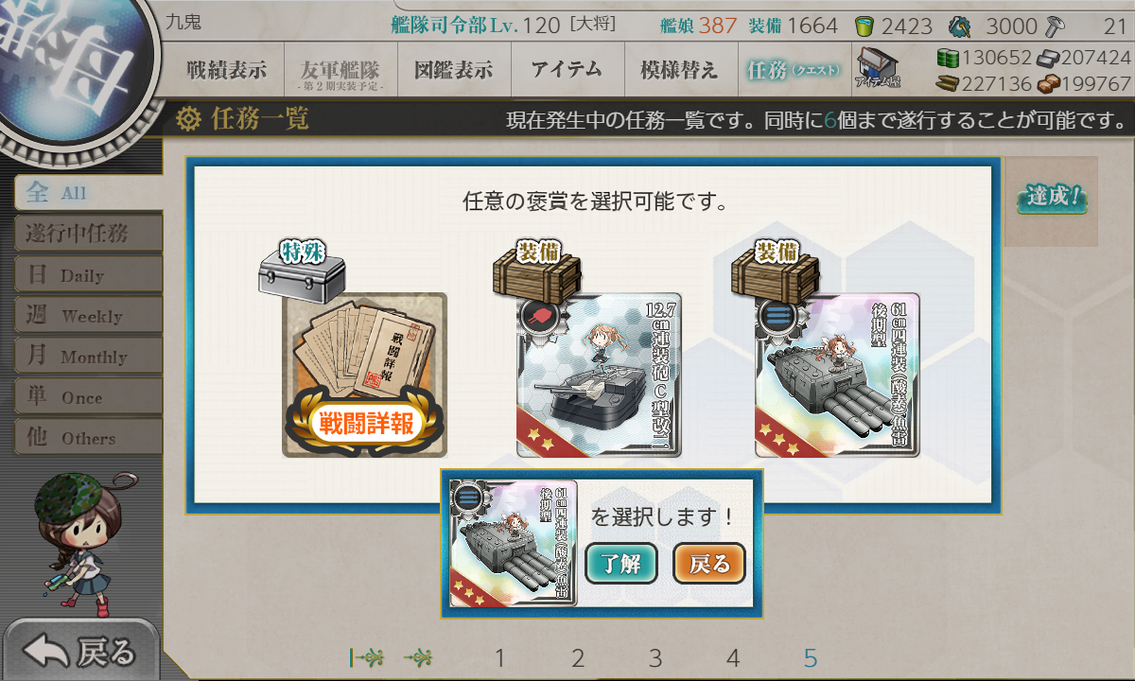This screenshot has height=681, width=1135.
Task: Confirm selection with the 了解 button
Action: point(620,564)
